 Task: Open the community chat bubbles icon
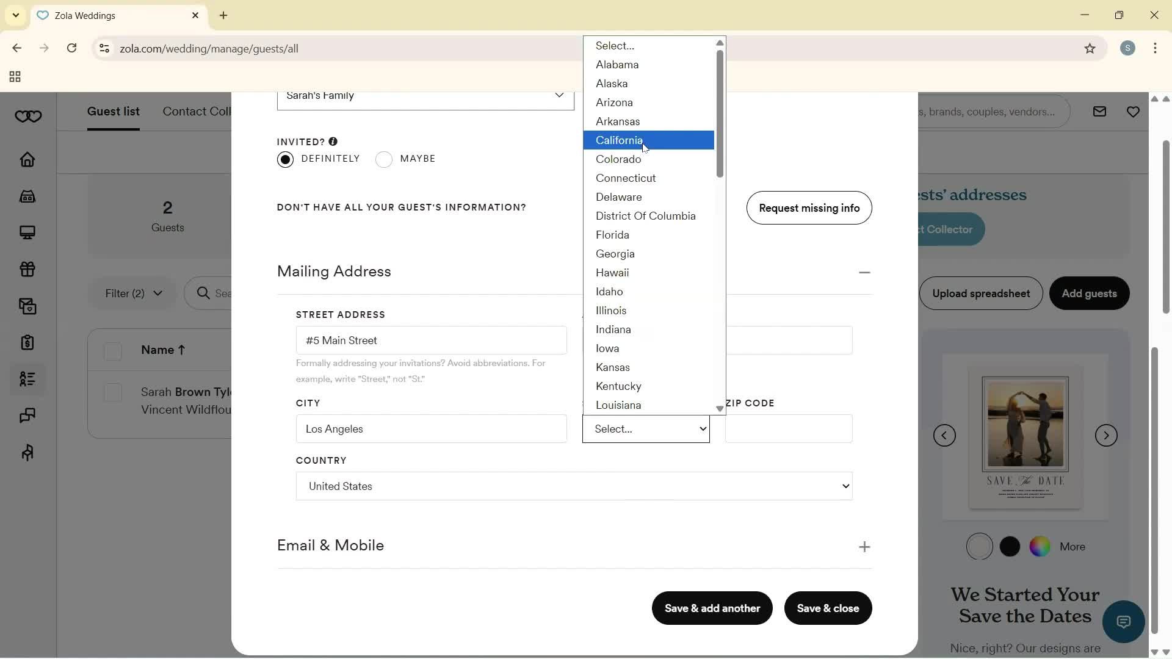[x=27, y=416]
